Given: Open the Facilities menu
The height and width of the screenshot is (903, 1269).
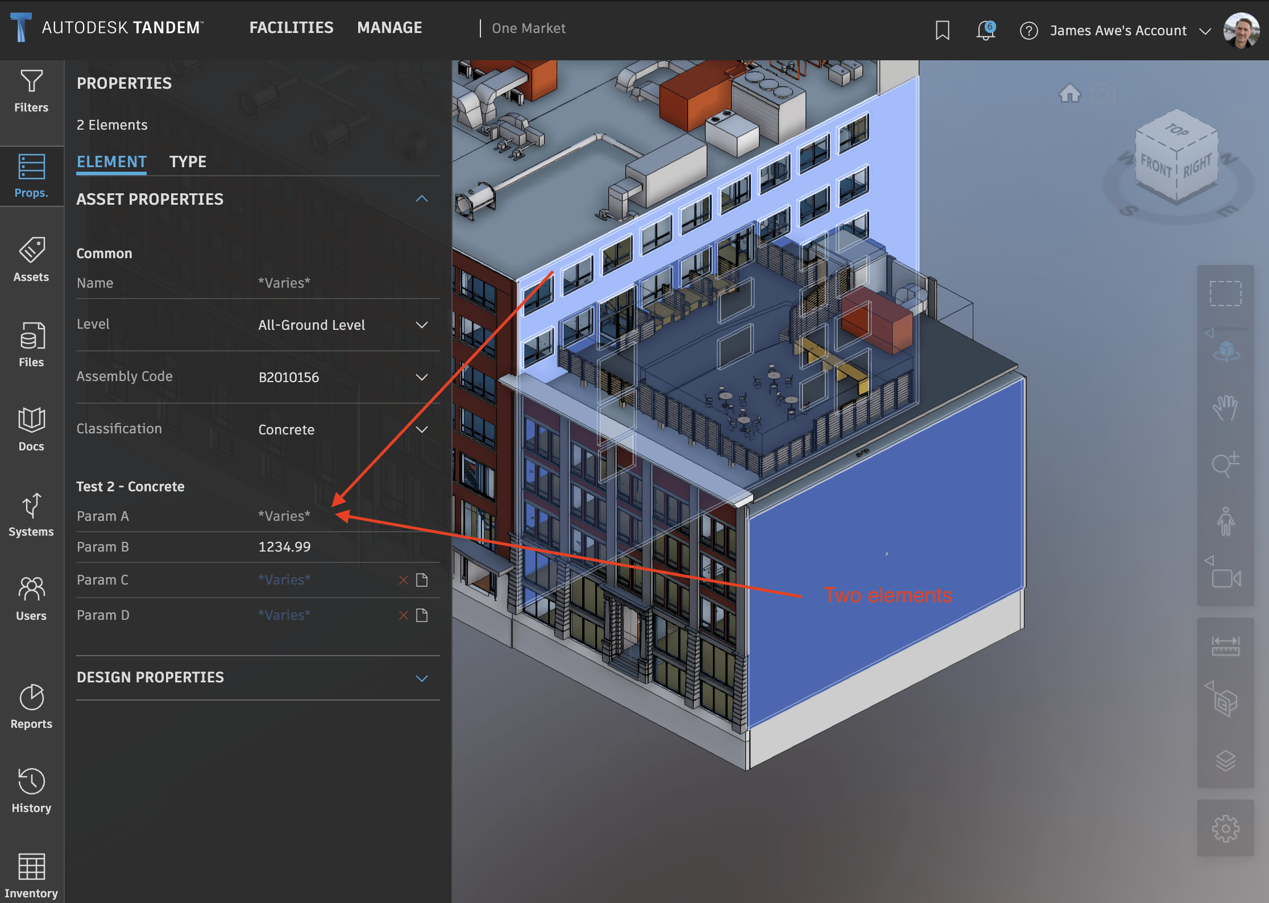Looking at the screenshot, I should click(x=291, y=27).
